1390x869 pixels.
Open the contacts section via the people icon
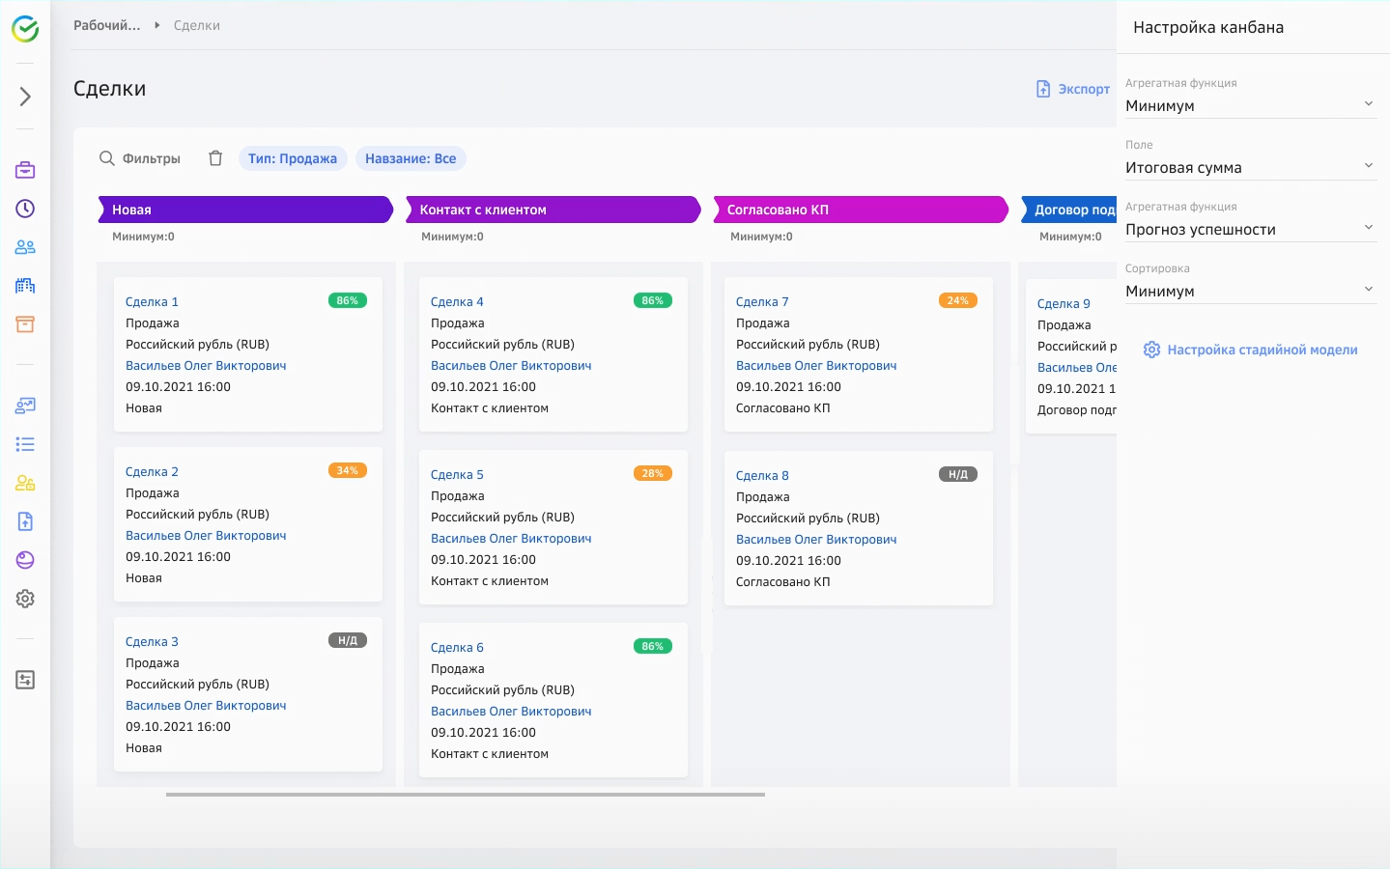(24, 246)
